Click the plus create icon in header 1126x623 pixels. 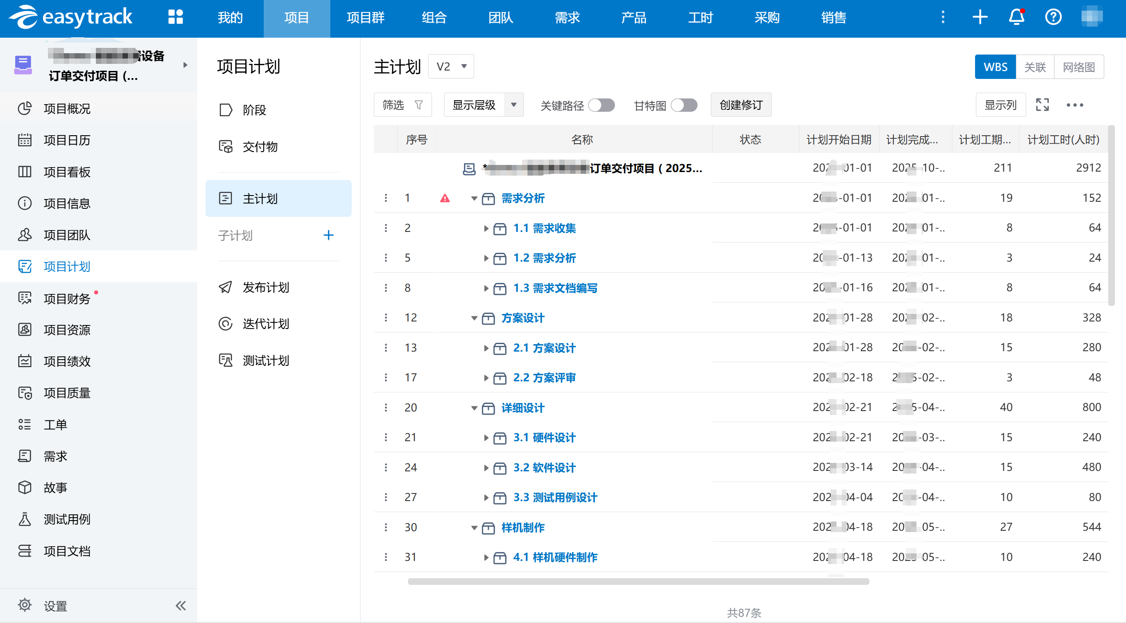pyautogui.click(x=980, y=17)
